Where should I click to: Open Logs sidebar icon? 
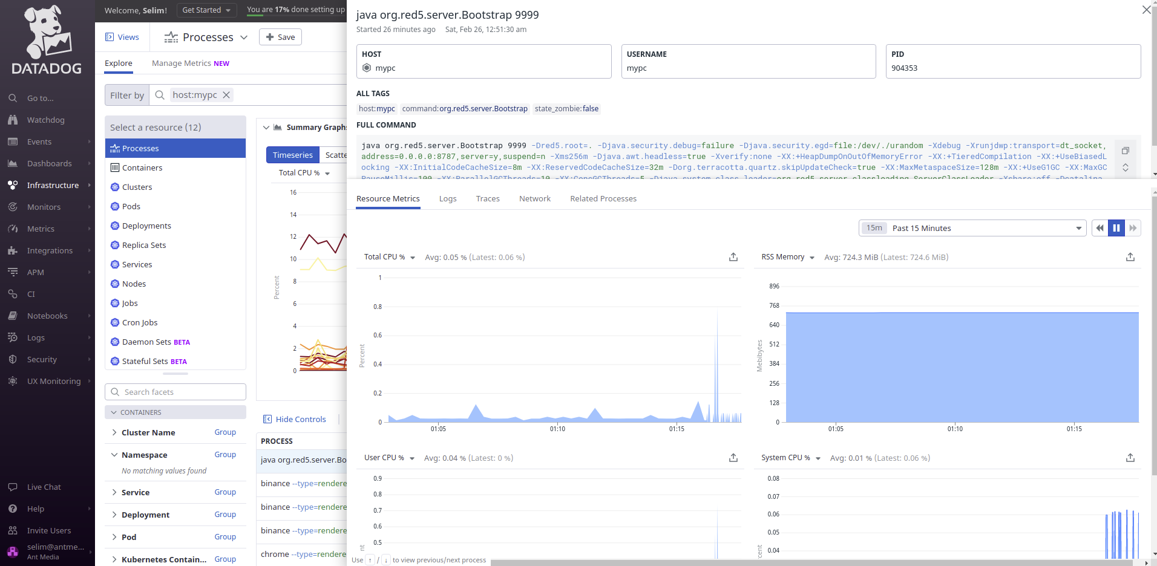(13, 337)
